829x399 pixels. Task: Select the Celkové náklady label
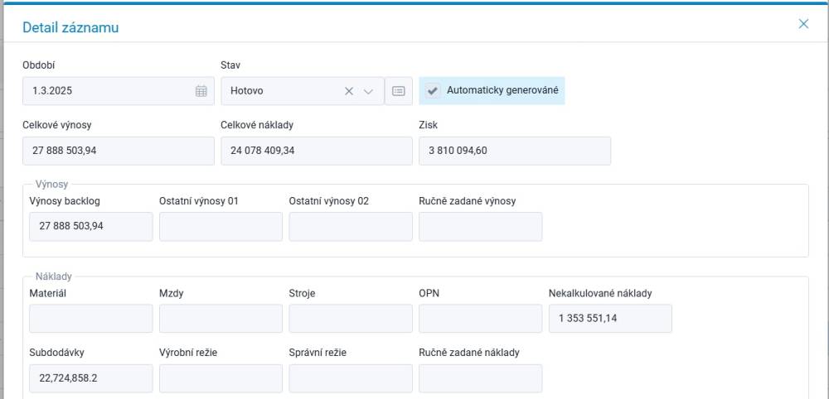click(x=257, y=125)
